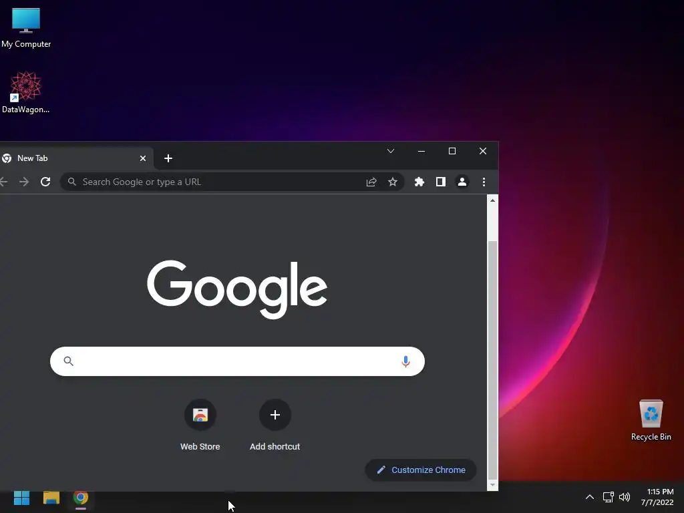Click scrollbar up arrow in Chrome
This screenshot has height=513, width=684.
pyautogui.click(x=492, y=200)
